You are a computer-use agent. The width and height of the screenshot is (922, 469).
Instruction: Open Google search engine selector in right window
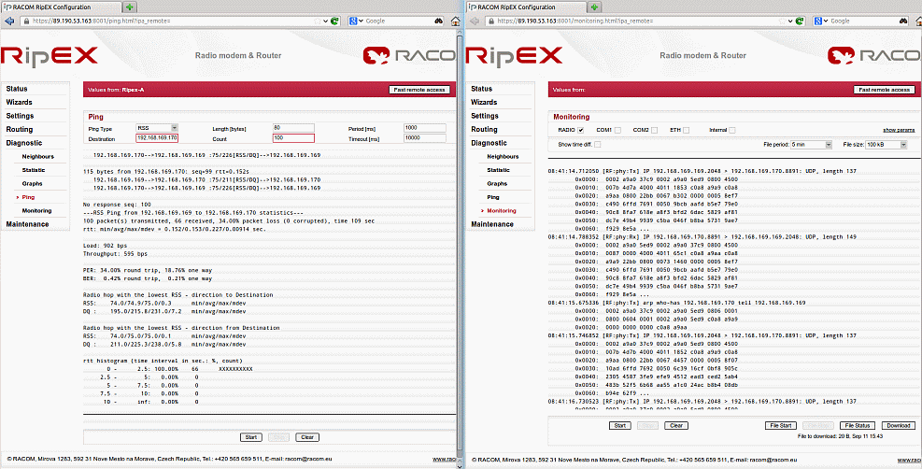819,21
